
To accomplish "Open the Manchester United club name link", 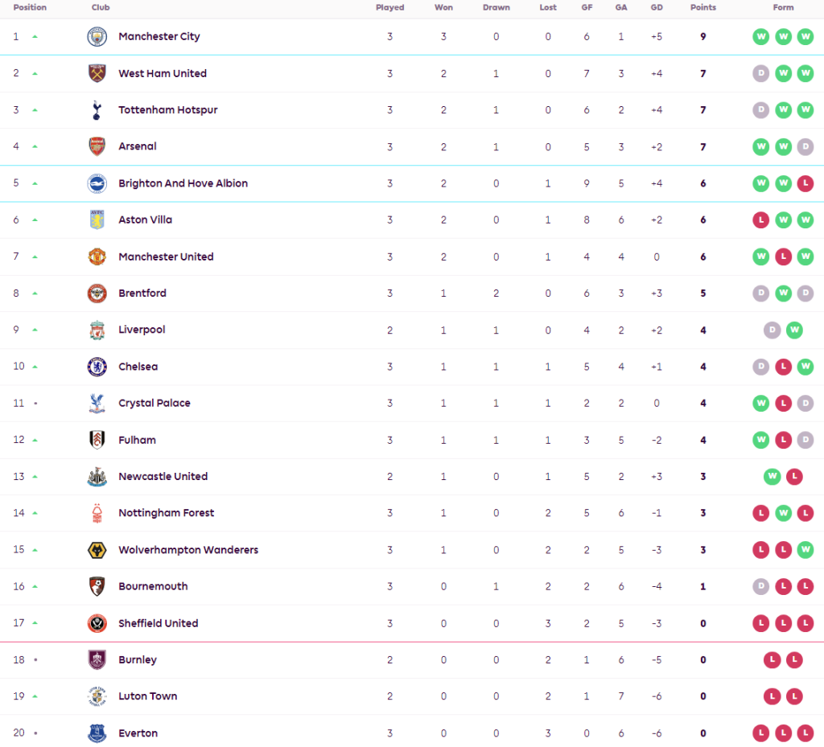I will pyautogui.click(x=166, y=257).
